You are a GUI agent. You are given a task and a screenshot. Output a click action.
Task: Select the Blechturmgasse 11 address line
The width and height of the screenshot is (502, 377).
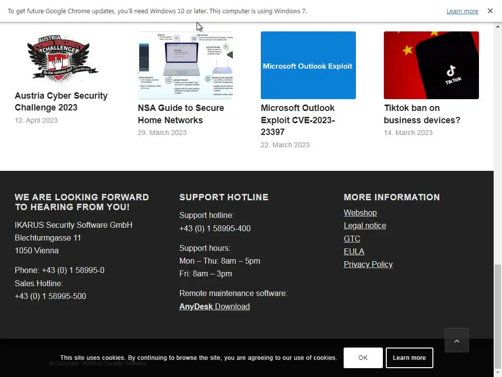click(x=48, y=238)
